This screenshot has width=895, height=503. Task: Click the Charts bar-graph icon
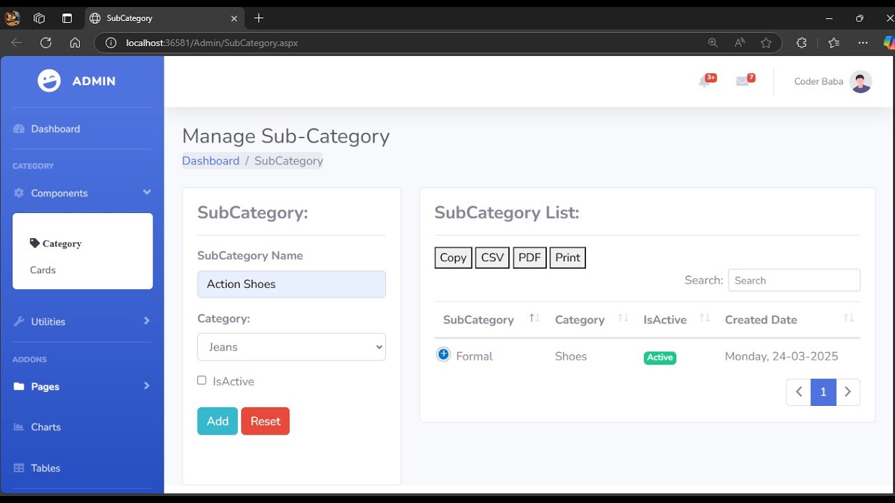[19, 428]
